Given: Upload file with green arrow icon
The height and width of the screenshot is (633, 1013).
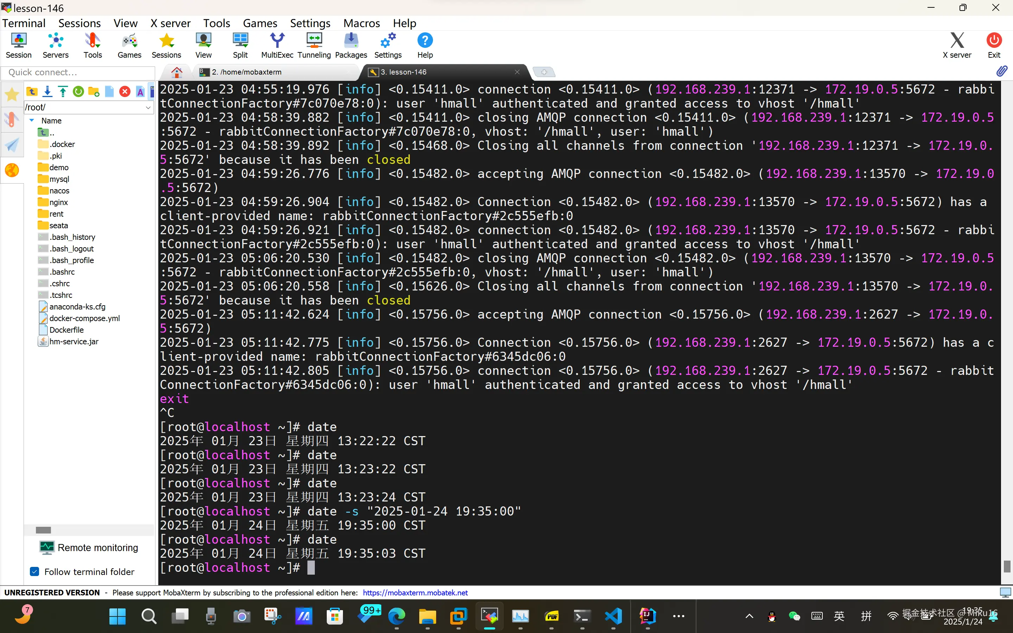Looking at the screenshot, I should coord(63,92).
